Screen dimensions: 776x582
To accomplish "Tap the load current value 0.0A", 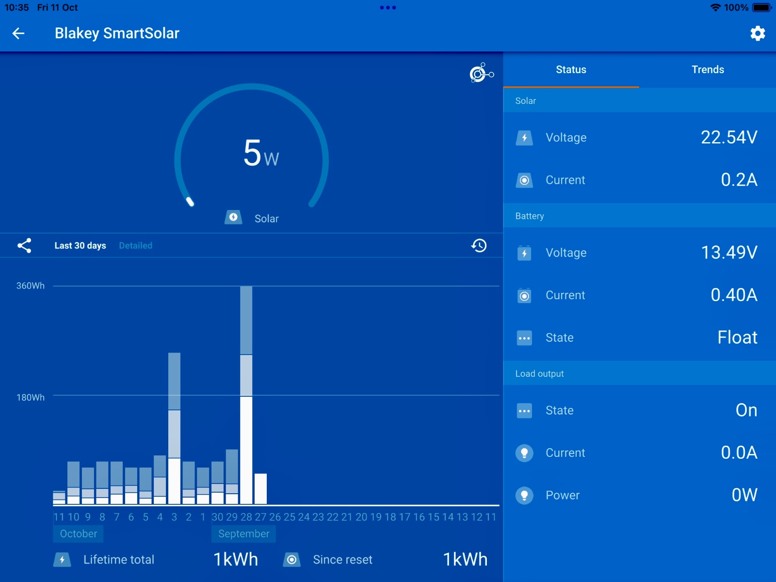I will [739, 453].
